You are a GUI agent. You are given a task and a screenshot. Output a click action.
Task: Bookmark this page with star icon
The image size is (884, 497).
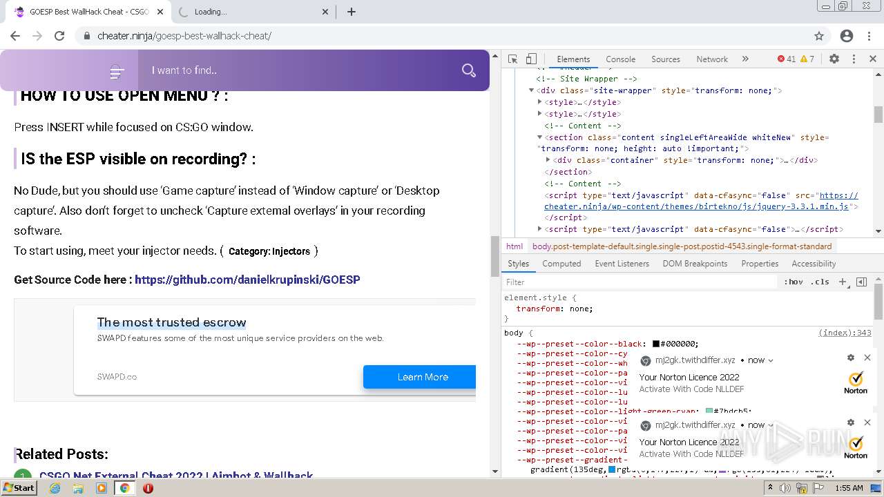[819, 36]
